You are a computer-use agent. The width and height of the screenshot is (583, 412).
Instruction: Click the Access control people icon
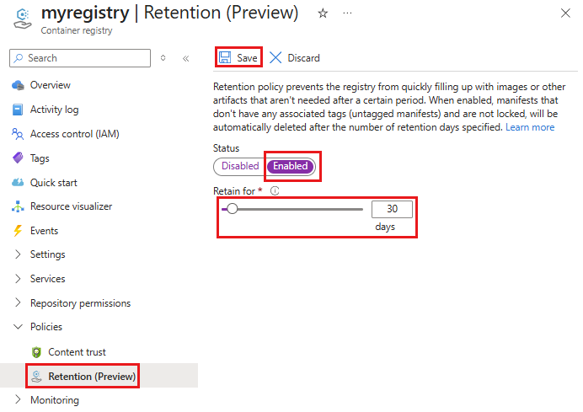pyautogui.click(x=18, y=134)
